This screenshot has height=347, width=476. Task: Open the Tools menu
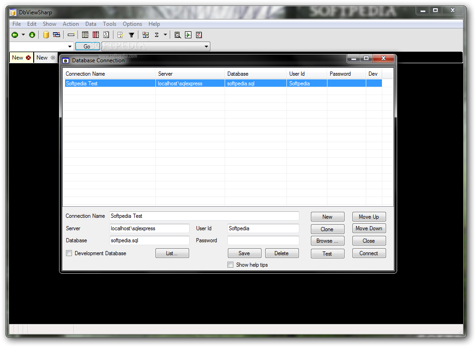[x=110, y=24]
